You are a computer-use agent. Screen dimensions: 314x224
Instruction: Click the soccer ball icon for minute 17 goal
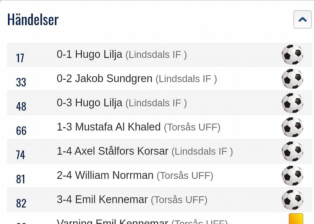(292, 55)
